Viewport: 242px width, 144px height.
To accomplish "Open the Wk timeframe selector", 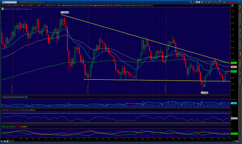I will tap(198, 2).
